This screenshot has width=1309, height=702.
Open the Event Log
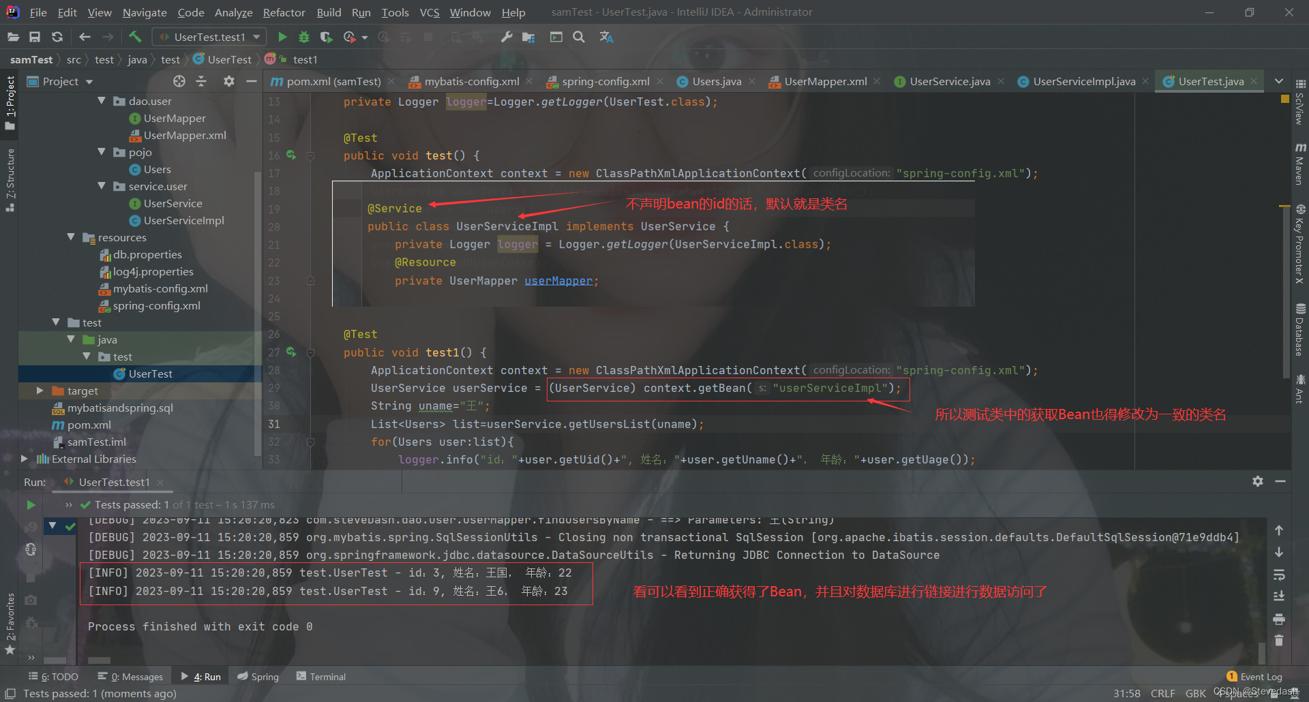(x=1254, y=676)
